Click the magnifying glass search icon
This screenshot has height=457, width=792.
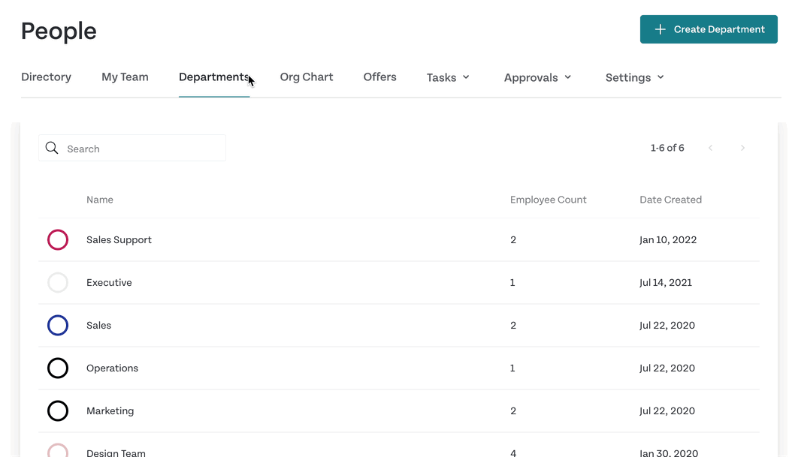point(52,148)
